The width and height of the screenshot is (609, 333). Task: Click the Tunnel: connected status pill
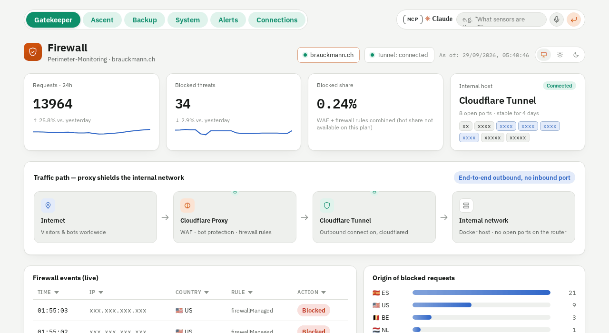[x=399, y=55]
